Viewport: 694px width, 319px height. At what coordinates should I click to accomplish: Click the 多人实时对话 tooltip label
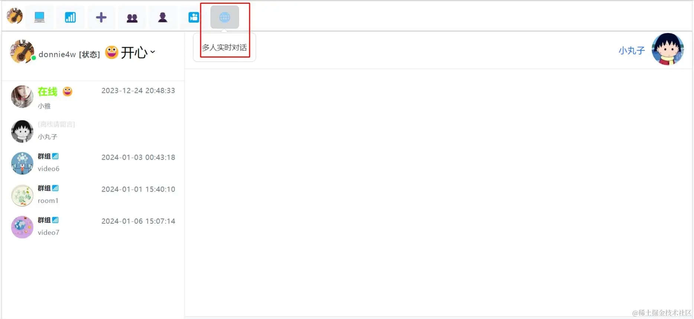(x=224, y=48)
